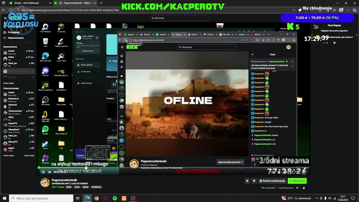The image size is (359, 202).
Task: Expand the Chat Replay options arrow
Action: tap(334, 43)
